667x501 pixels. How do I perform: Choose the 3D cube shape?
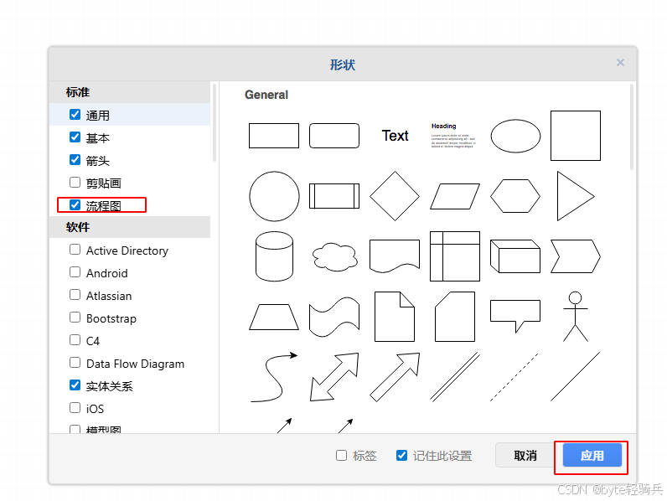pos(515,256)
